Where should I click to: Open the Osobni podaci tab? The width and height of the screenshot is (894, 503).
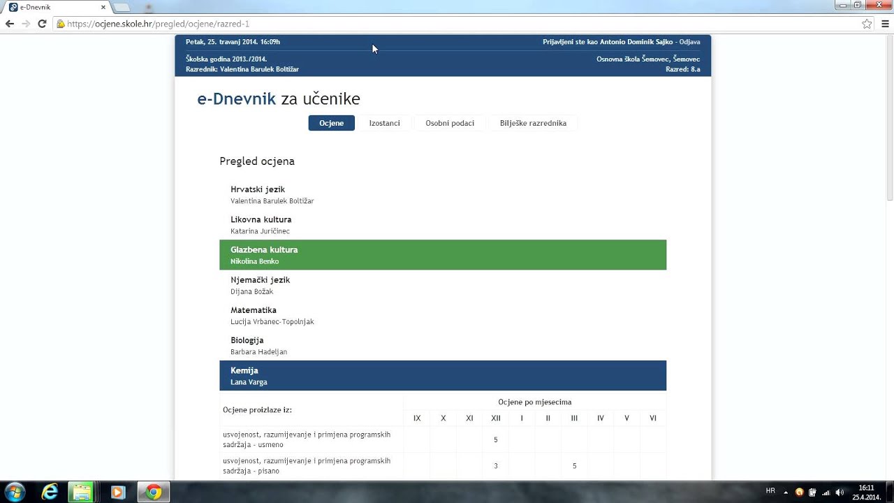coord(450,123)
